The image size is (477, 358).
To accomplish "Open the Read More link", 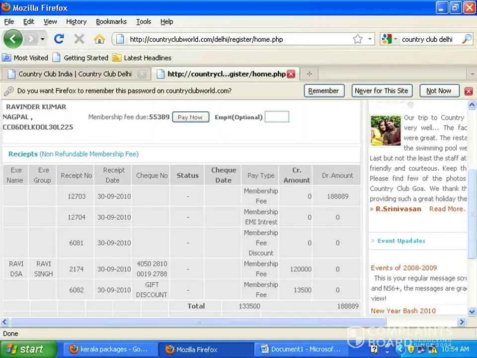I will tap(446, 209).
